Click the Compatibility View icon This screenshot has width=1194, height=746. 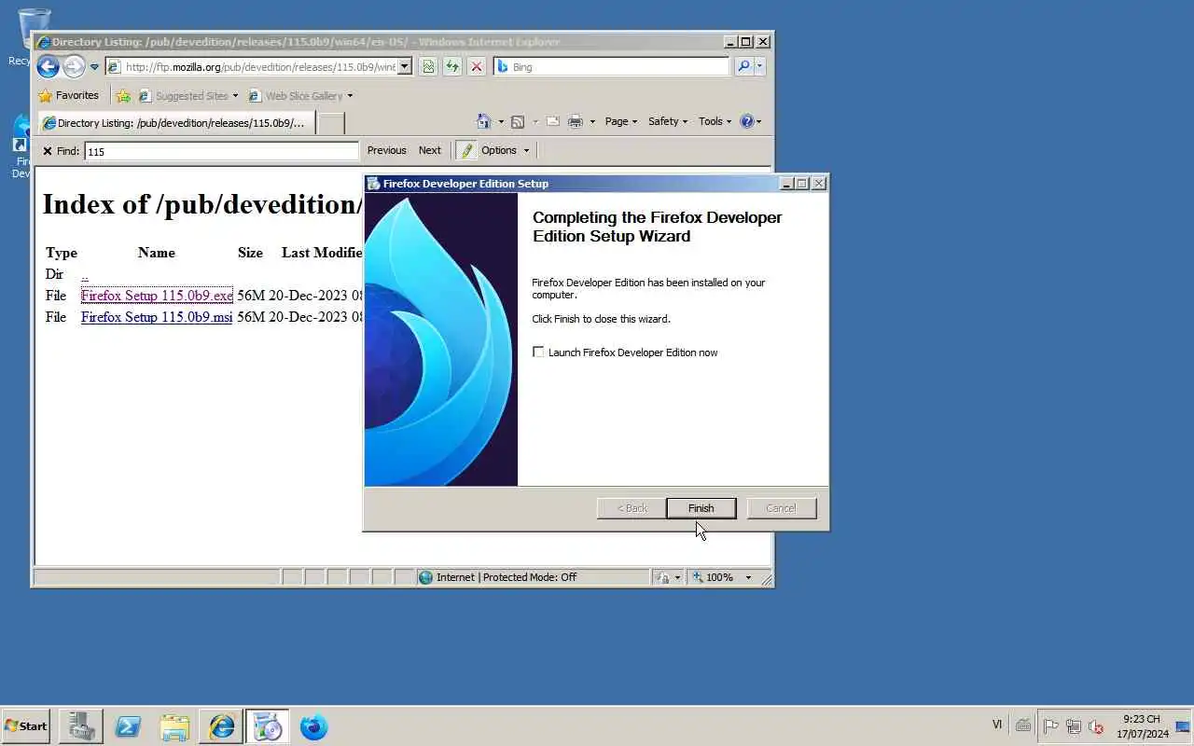point(427,66)
